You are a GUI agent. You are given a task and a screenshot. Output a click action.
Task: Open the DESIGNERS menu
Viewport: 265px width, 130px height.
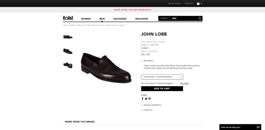pyautogui.click(x=120, y=19)
